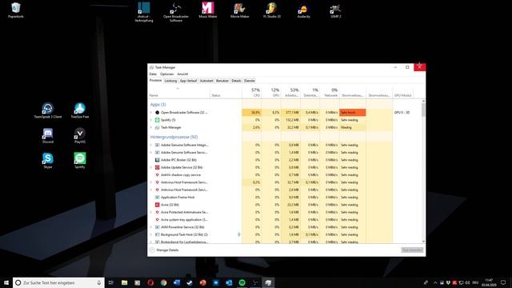Switch to the Dienste tab
This screenshot has width=512, height=288.
coord(249,81)
